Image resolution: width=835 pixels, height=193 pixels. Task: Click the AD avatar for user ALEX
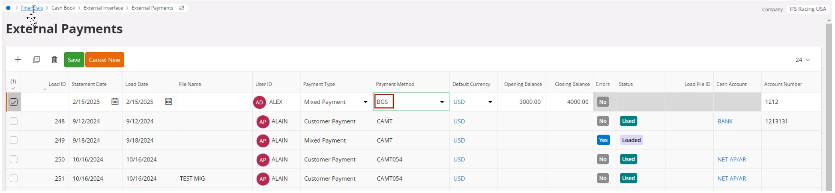click(x=259, y=102)
